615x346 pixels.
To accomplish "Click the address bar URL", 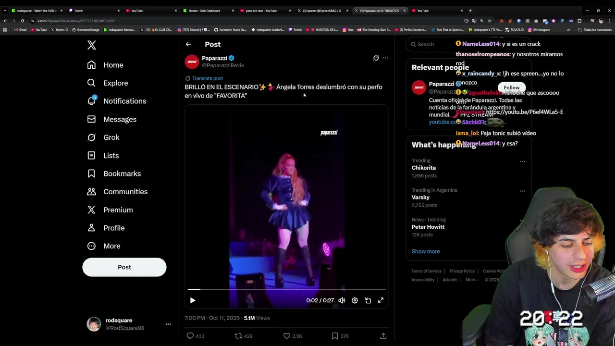I will pos(76,21).
